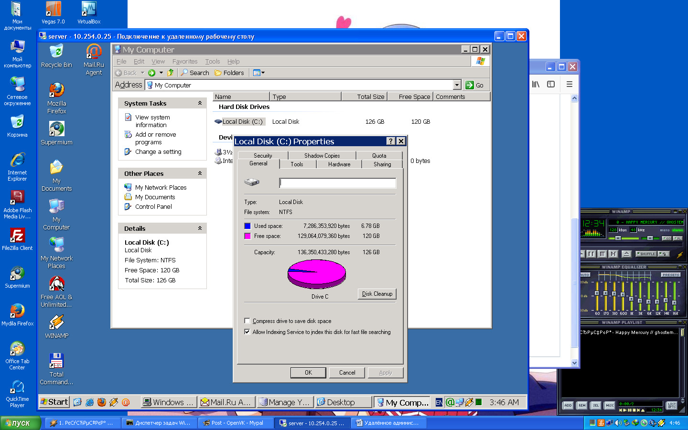The image size is (688, 430).
Task: Open the Recycle Bin icon
Action: pos(56,52)
